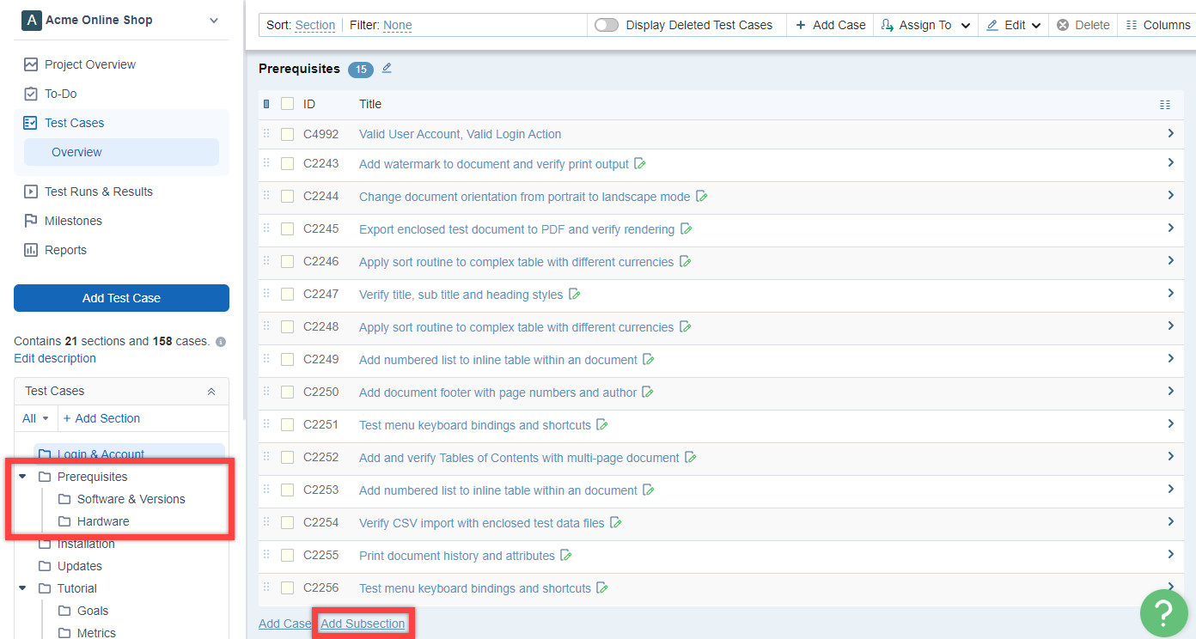Tick the select-all checkbox in table header

(288, 104)
